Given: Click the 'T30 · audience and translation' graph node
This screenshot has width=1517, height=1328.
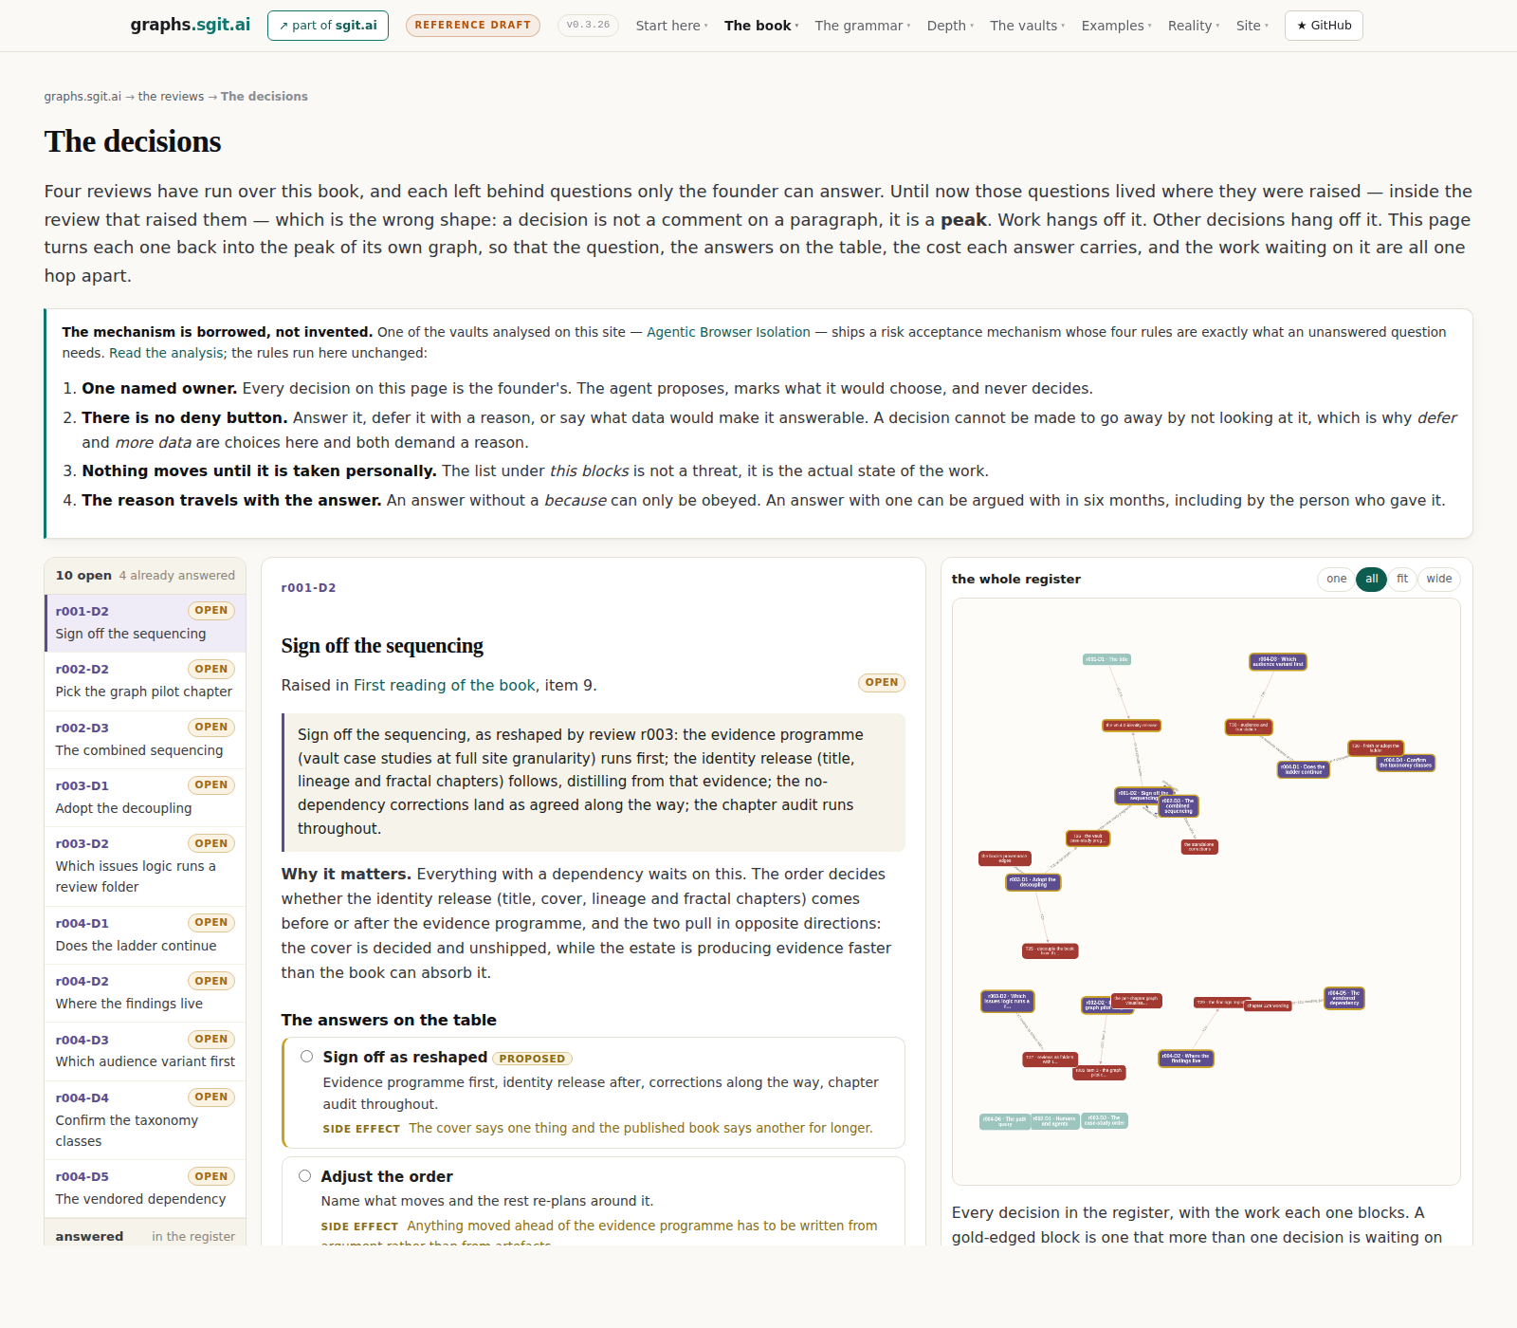Looking at the screenshot, I should pyautogui.click(x=1249, y=728).
